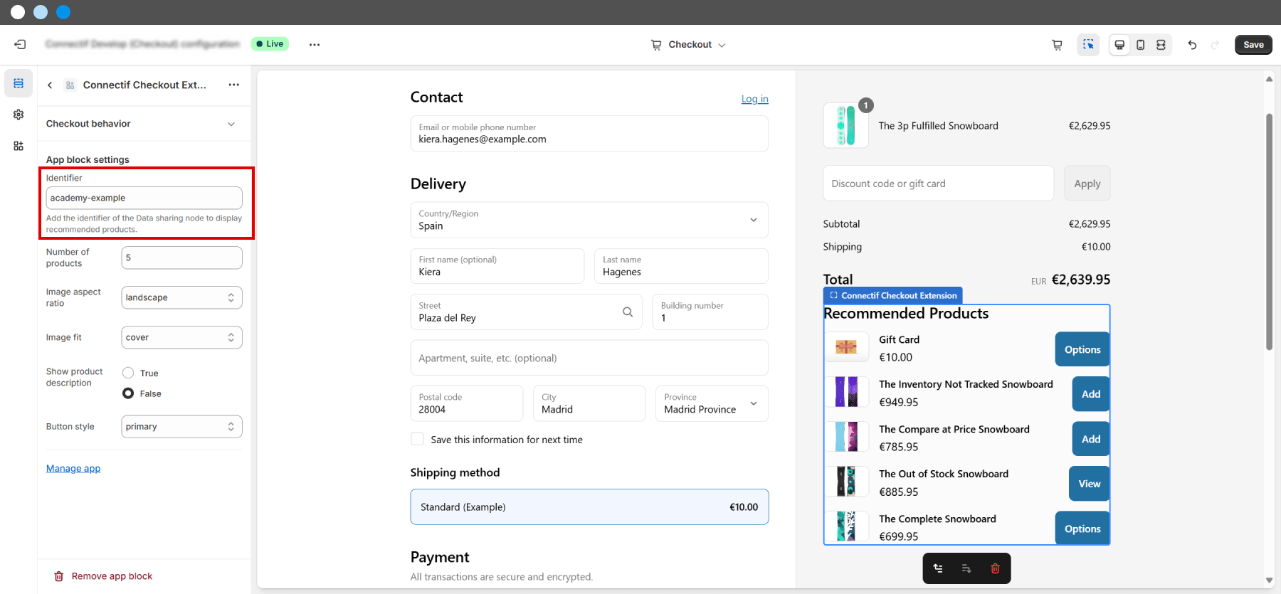Check Save this information for next time
1281x594 pixels.
[x=418, y=440]
